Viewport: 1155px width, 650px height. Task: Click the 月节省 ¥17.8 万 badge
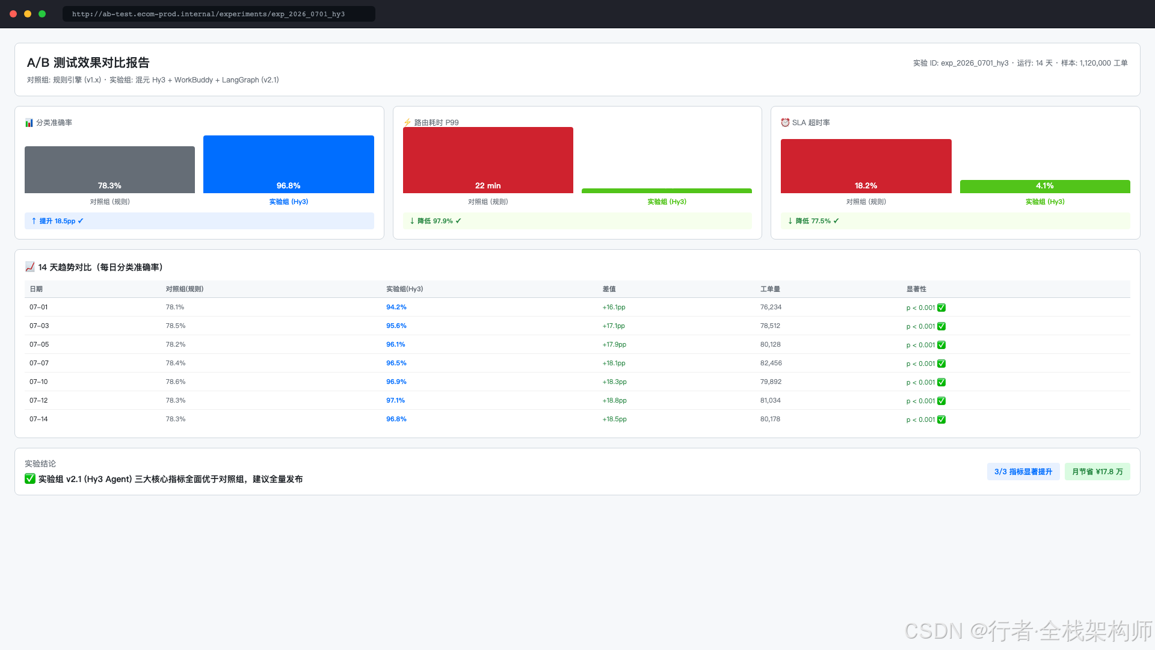(1097, 472)
